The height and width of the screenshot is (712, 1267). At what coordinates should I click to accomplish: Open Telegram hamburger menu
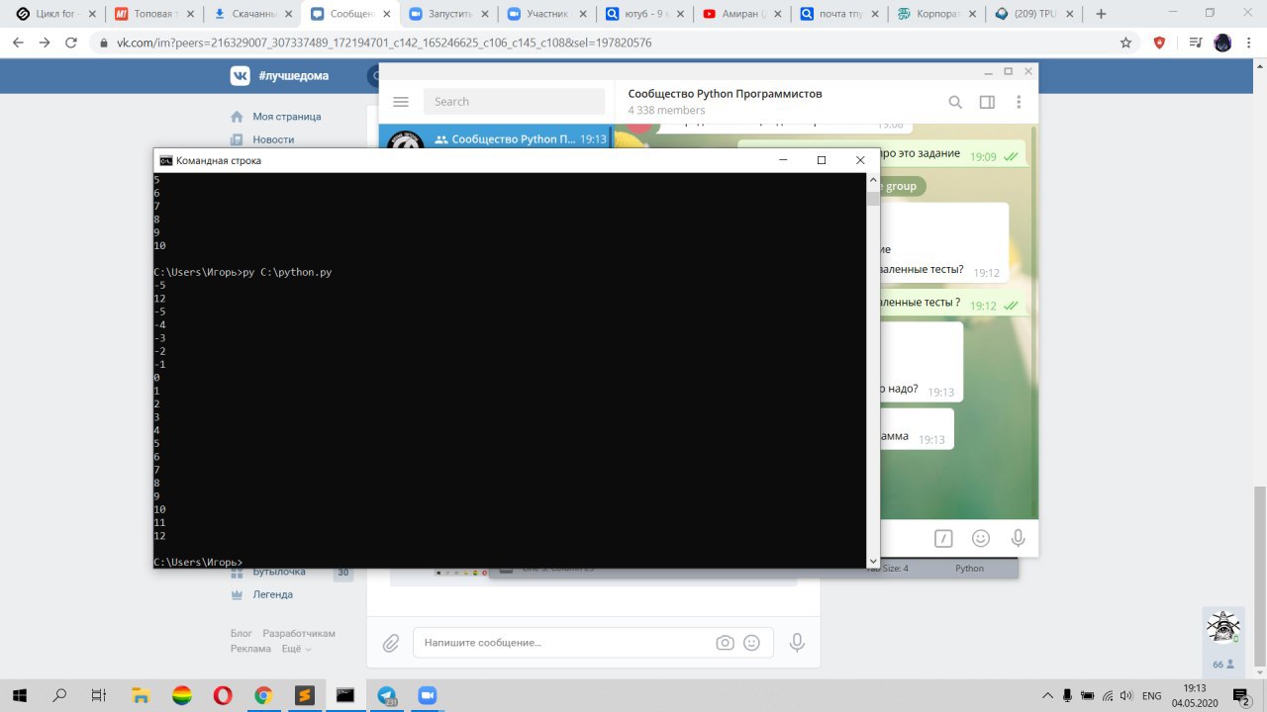pyautogui.click(x=401, y=102)
